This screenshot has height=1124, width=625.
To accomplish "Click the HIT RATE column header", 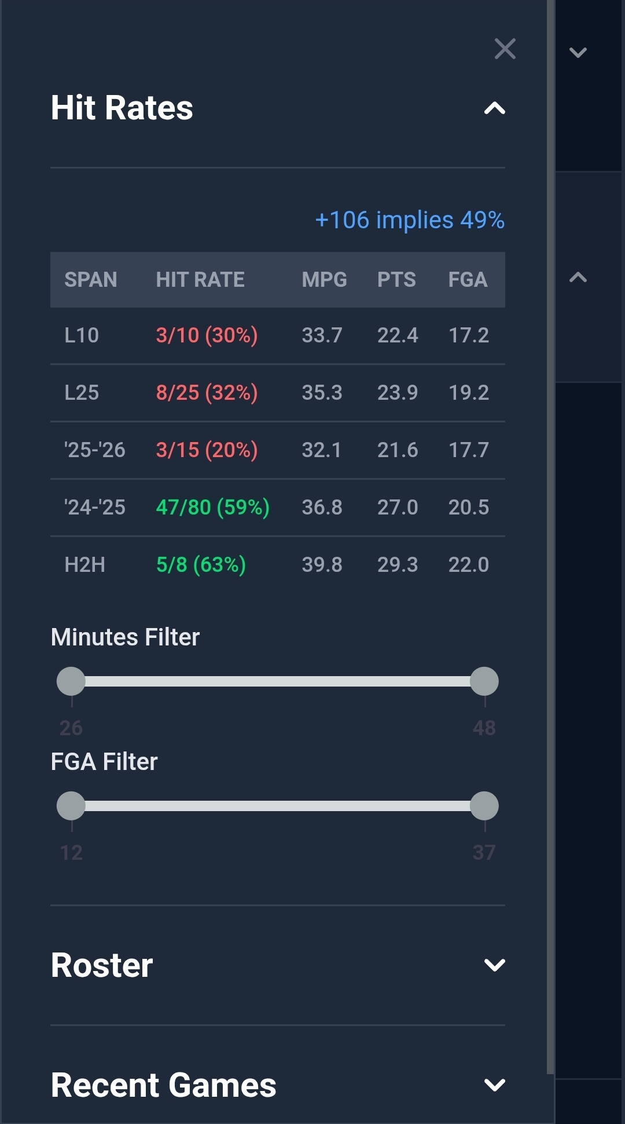I will click(200, 280).
